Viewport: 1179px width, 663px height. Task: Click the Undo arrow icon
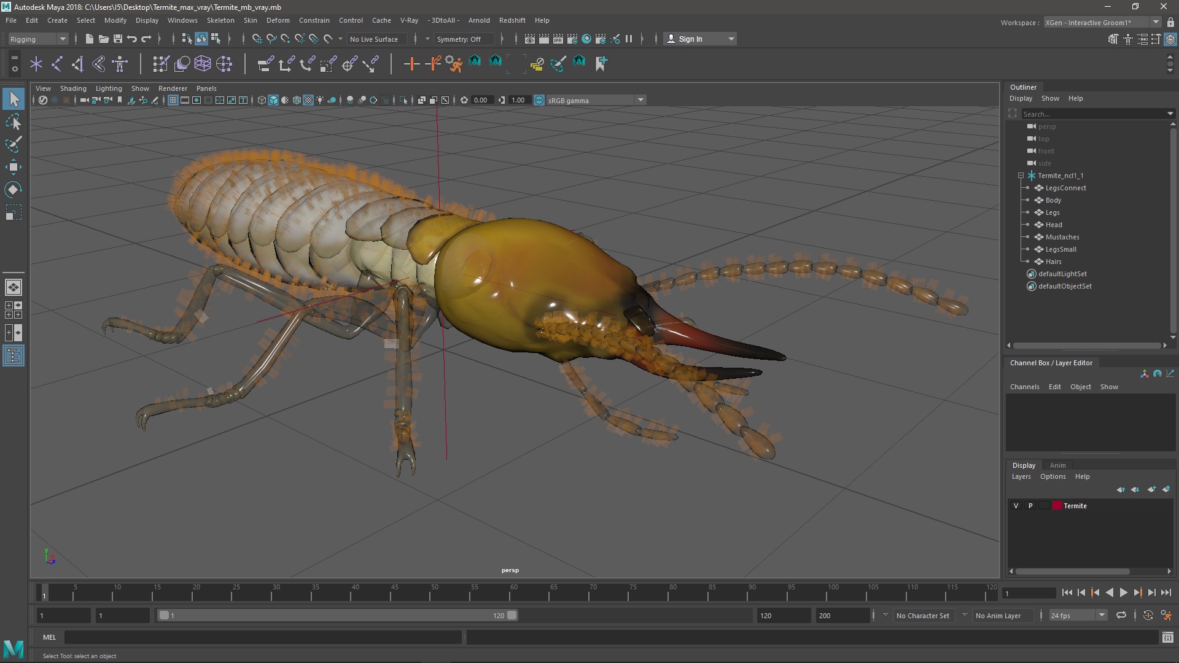[x=131, y=39]
